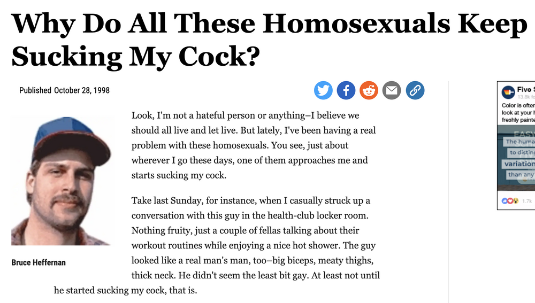Screen dimensions: 535x303
Task: Open the author photo of Bruce Heffernan
Action: [60, 181]
